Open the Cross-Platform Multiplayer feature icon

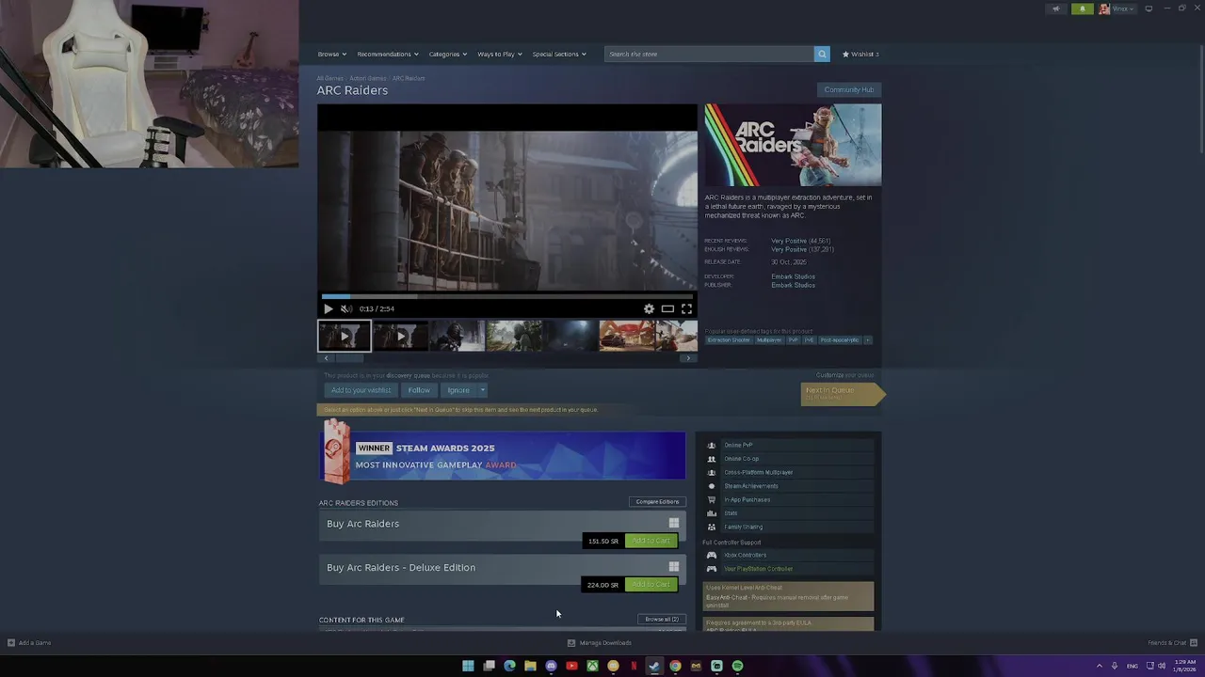coord(712,472)
